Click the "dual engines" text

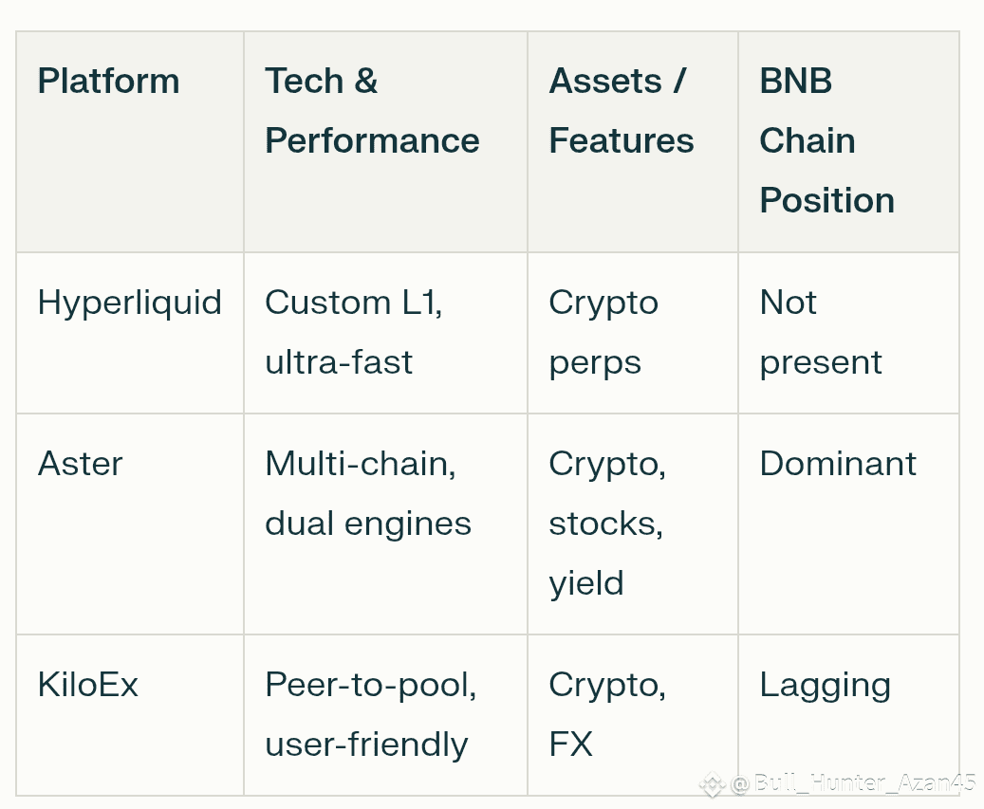tap(368, 524)
